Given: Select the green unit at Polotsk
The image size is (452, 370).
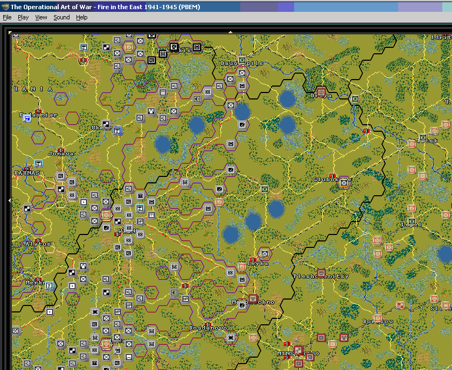Looking at the screenshot, I should click(x=423, y=138).
